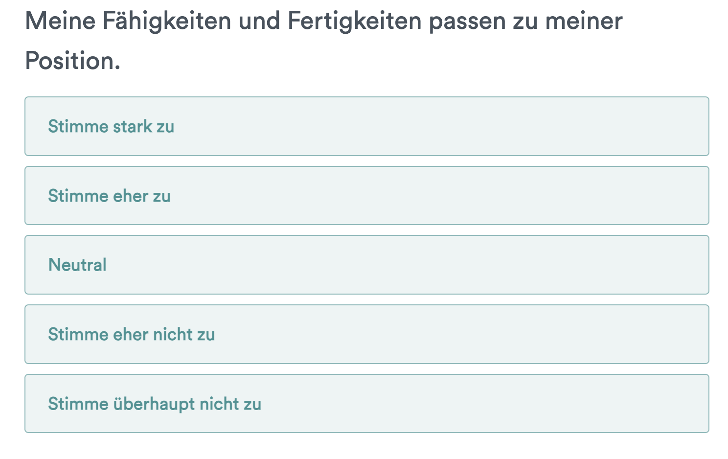Tap the second answer box from the top

(366, 196)
